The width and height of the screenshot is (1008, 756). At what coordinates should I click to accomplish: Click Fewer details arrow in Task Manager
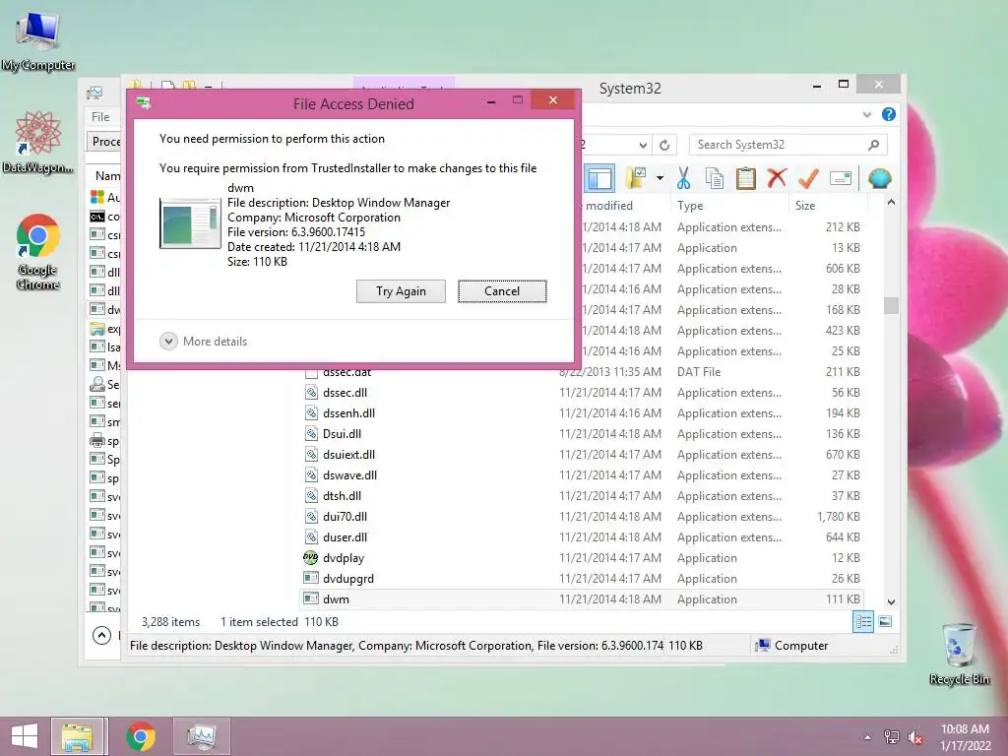tap(101, 636)
